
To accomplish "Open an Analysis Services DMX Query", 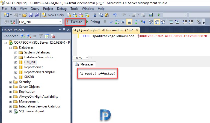I will 81,15.
